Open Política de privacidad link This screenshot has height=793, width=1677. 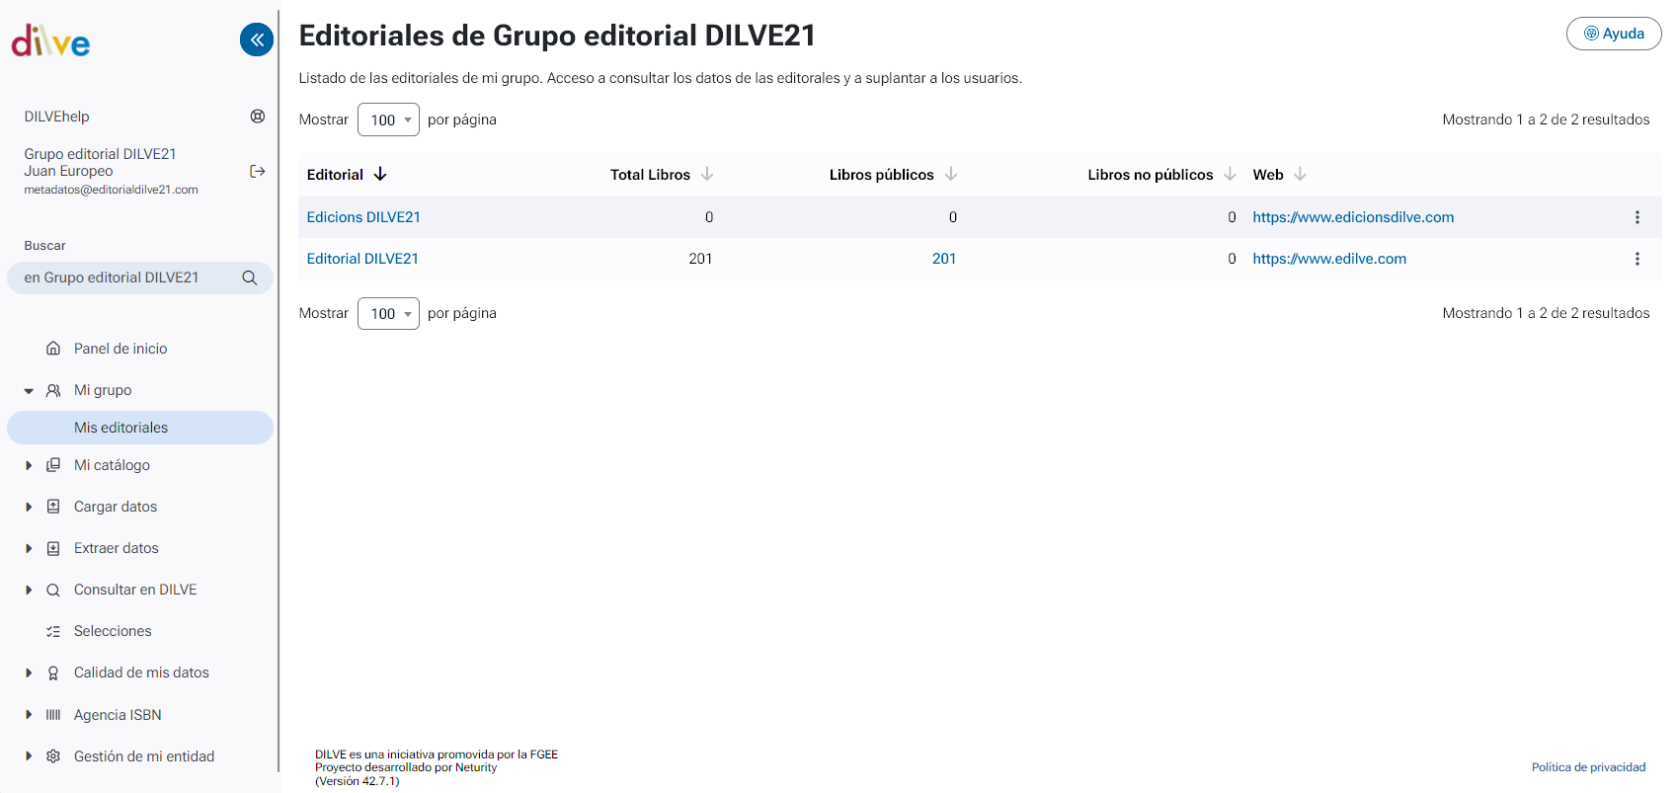point(1588,767)
